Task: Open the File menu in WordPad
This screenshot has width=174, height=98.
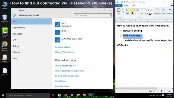Action: tap(119, 5)
